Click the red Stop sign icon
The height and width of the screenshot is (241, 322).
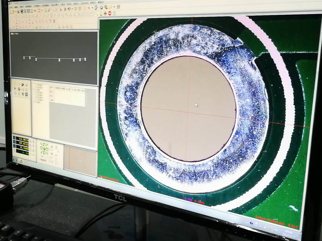point(110,13)
